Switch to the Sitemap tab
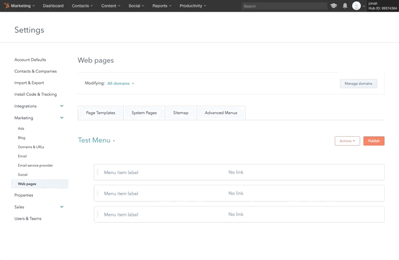The image size is (399, 260). pyautogui.click(x=181, y=113)
